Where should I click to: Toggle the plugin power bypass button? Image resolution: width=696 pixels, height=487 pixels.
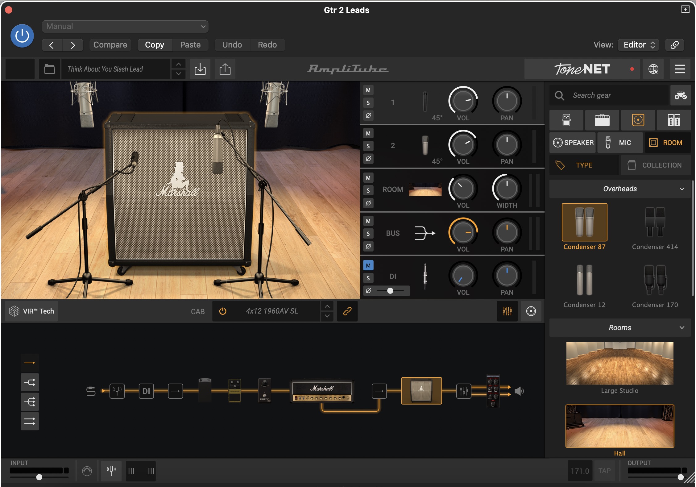(x=22, y=36)
